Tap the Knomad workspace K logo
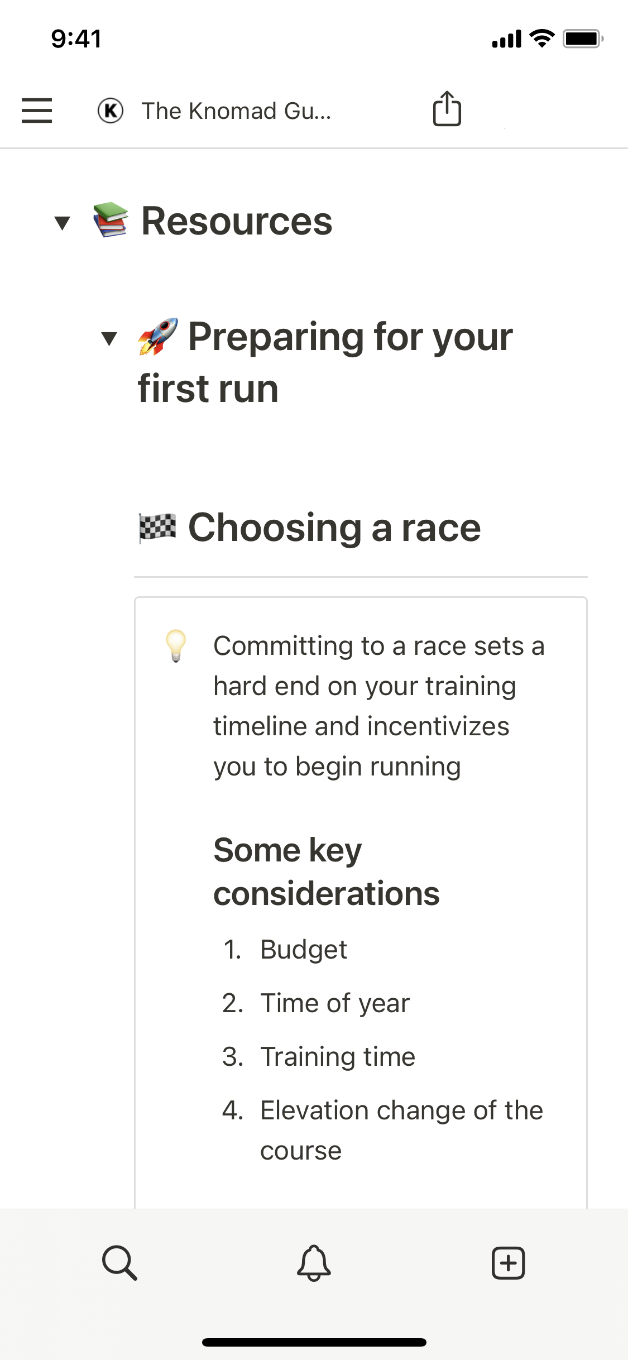The height and width of the screenshot is (1360, 628). [x=111, y=110]
